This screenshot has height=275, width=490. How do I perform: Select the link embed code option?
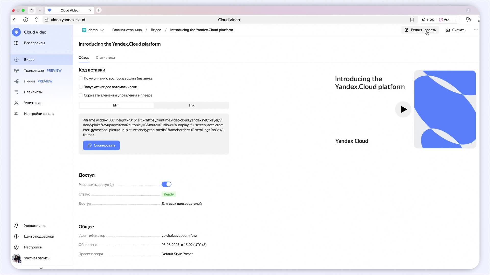tap(191, 105)
